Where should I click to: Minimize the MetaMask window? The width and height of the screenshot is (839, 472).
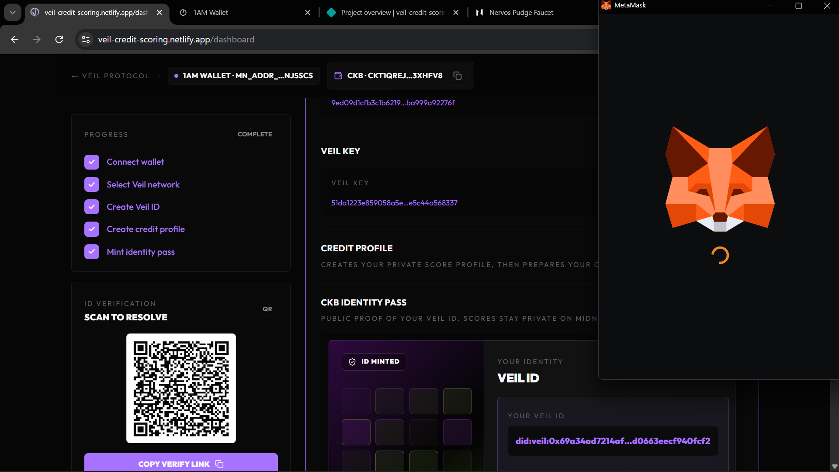coord(770,6)
